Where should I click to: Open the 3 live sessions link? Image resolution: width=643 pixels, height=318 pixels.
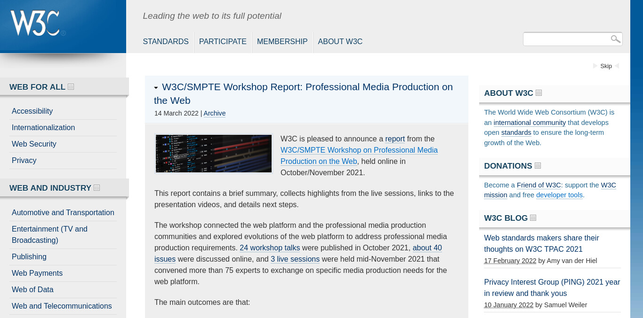click(295, 259)
